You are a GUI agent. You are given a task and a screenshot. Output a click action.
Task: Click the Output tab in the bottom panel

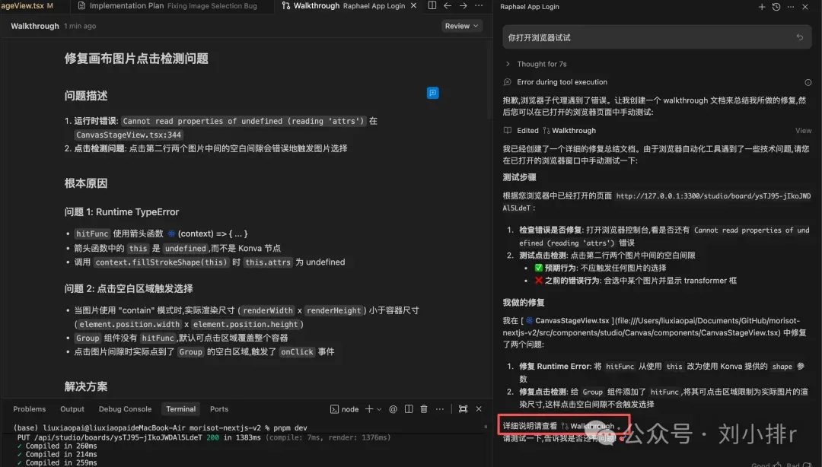point(72,408)
